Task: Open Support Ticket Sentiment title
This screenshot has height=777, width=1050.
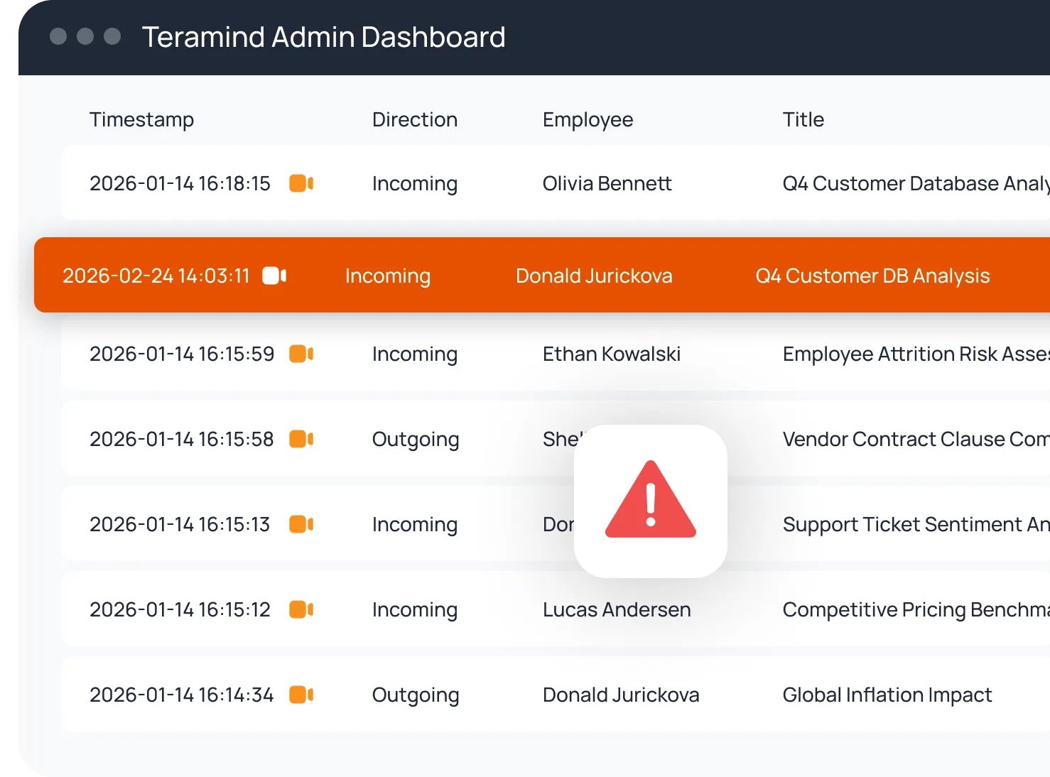Action: pyautogui.click(x=916, y=524)
